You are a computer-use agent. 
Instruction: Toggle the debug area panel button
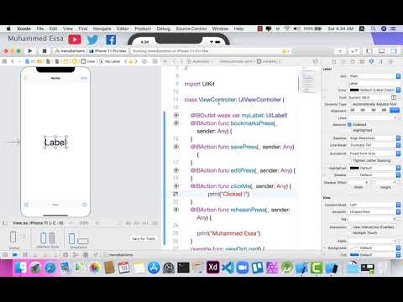(x=381, y=51)
